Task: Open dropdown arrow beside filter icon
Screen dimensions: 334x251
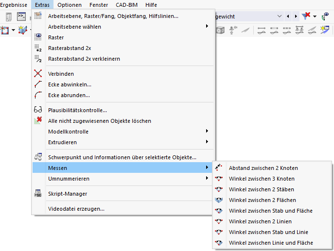Action: click(315, 17)
